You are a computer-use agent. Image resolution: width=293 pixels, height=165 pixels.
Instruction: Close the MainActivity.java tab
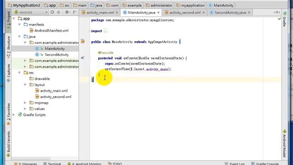tap(158, 12)
